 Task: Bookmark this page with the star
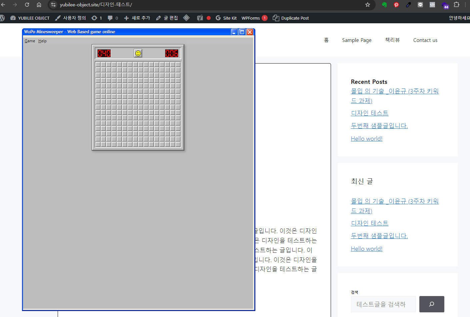point(368,5)
